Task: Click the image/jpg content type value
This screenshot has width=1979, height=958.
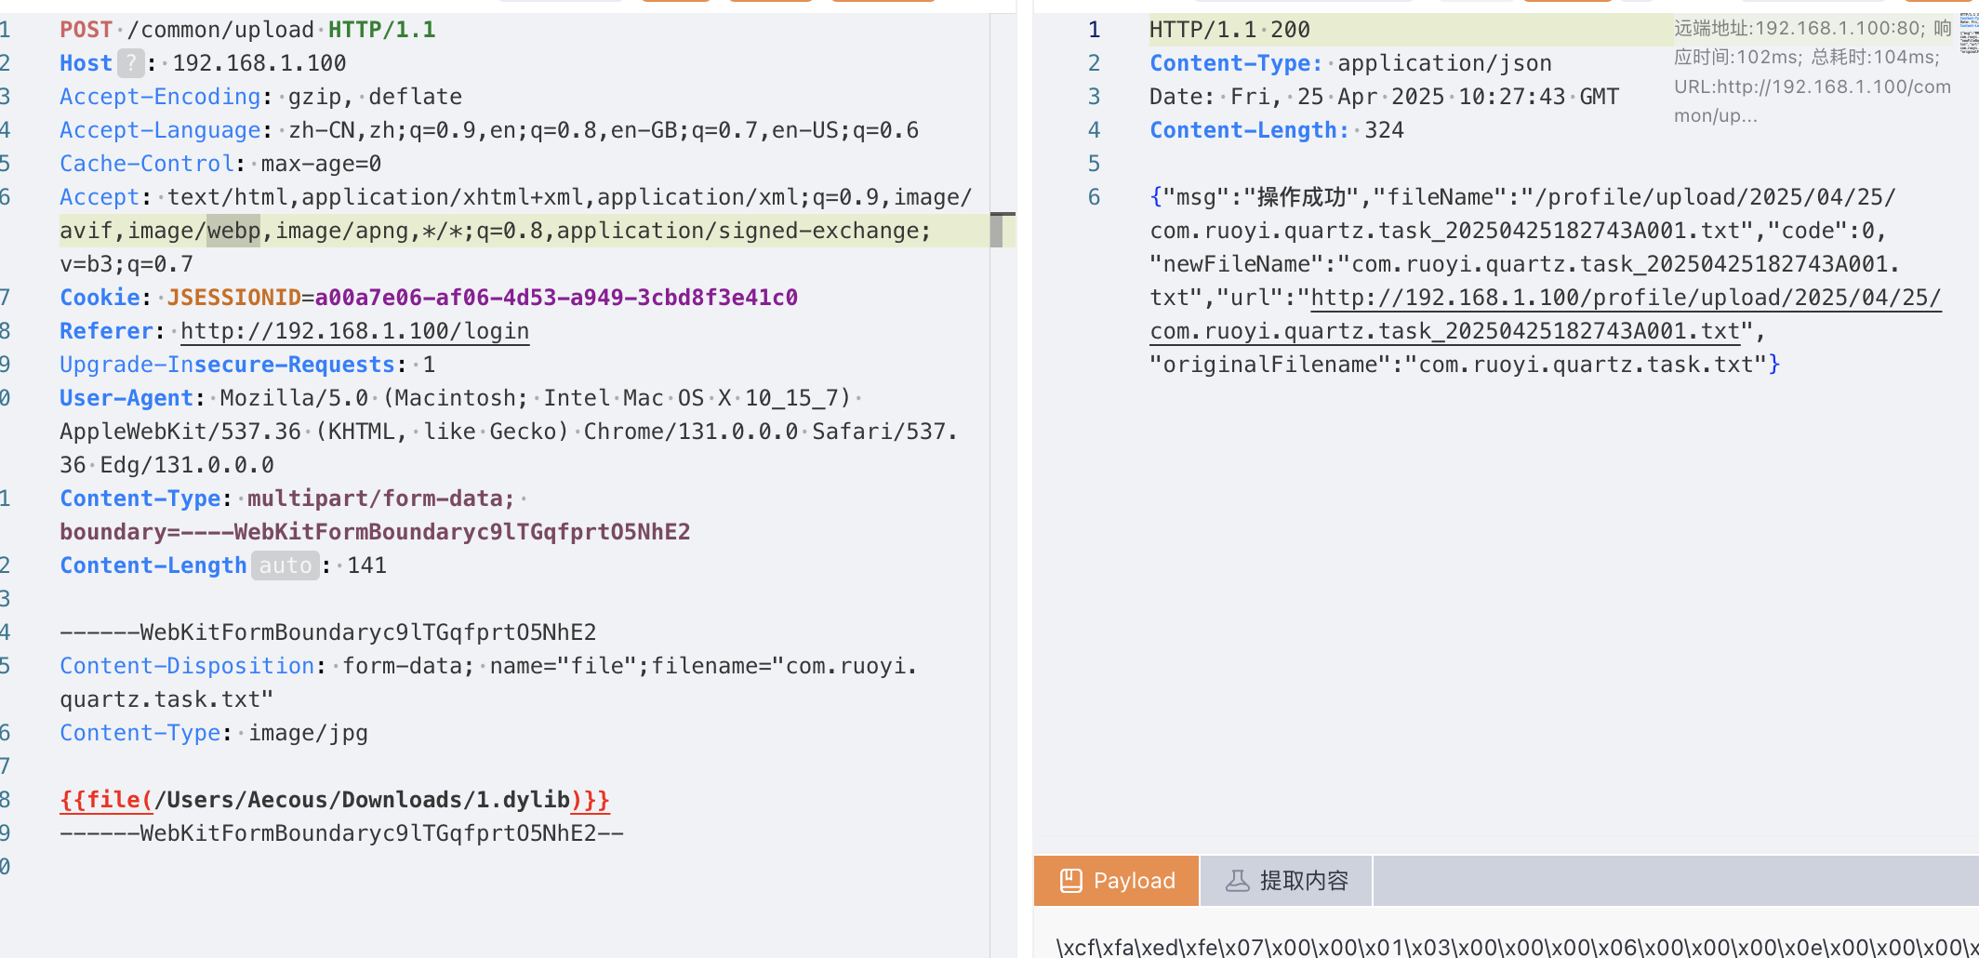Action: [x=308, y=733]
